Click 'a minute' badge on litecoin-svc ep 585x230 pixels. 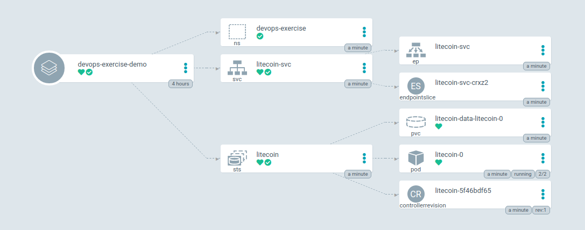(x=537, y=66)
